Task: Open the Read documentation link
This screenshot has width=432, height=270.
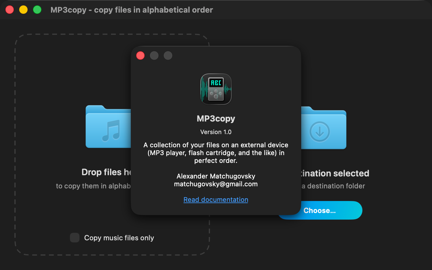Action: click(x=216, y=199)
